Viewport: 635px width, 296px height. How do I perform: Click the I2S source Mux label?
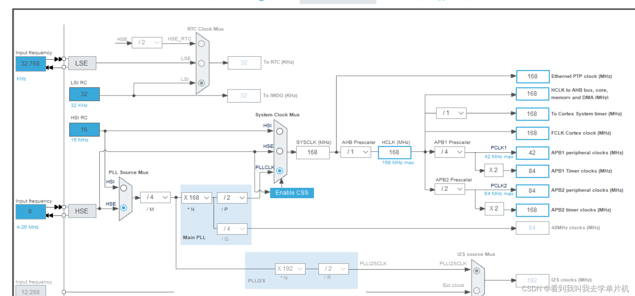coord(476,255)
